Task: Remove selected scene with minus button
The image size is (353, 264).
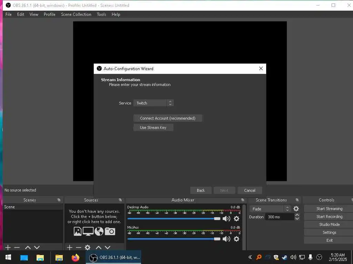Action: click(17, 247)
